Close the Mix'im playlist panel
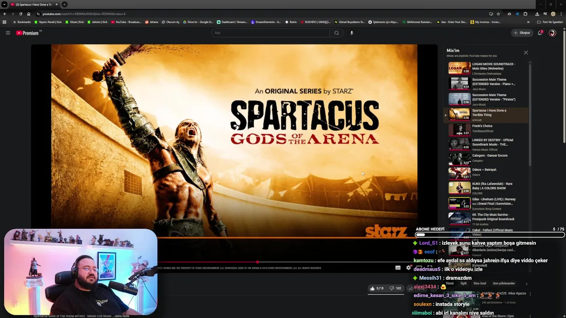Screen dimensions: 566x318 click(x=526, y=53)
